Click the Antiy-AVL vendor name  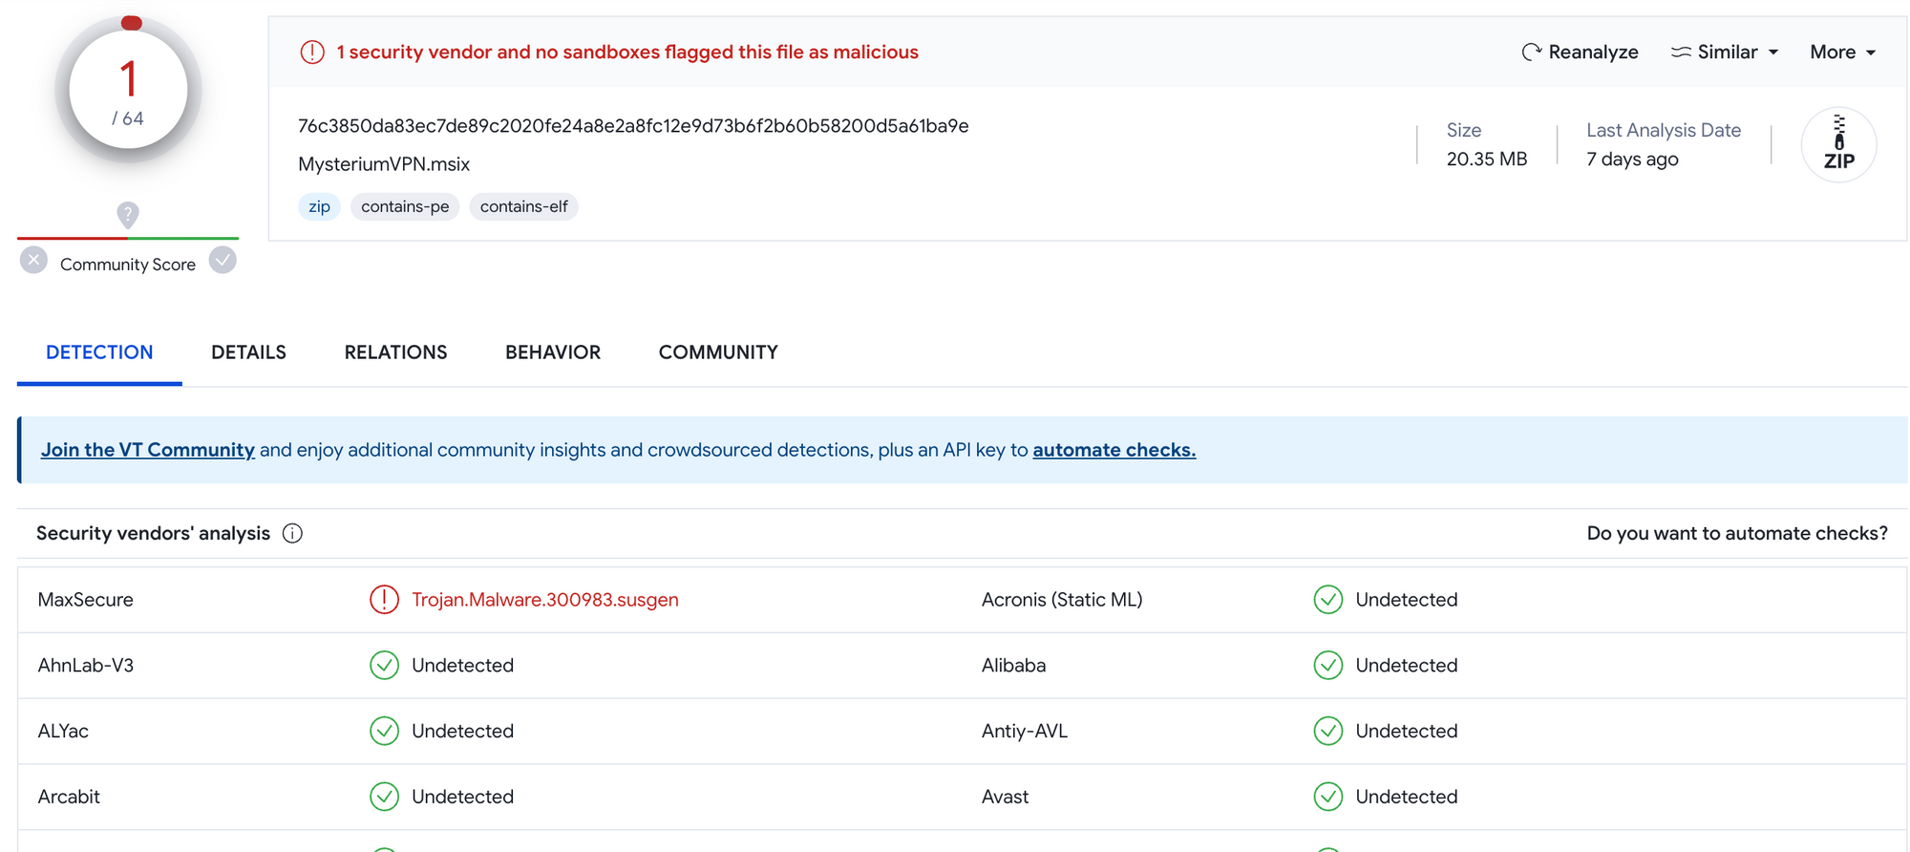point(1025,732)
